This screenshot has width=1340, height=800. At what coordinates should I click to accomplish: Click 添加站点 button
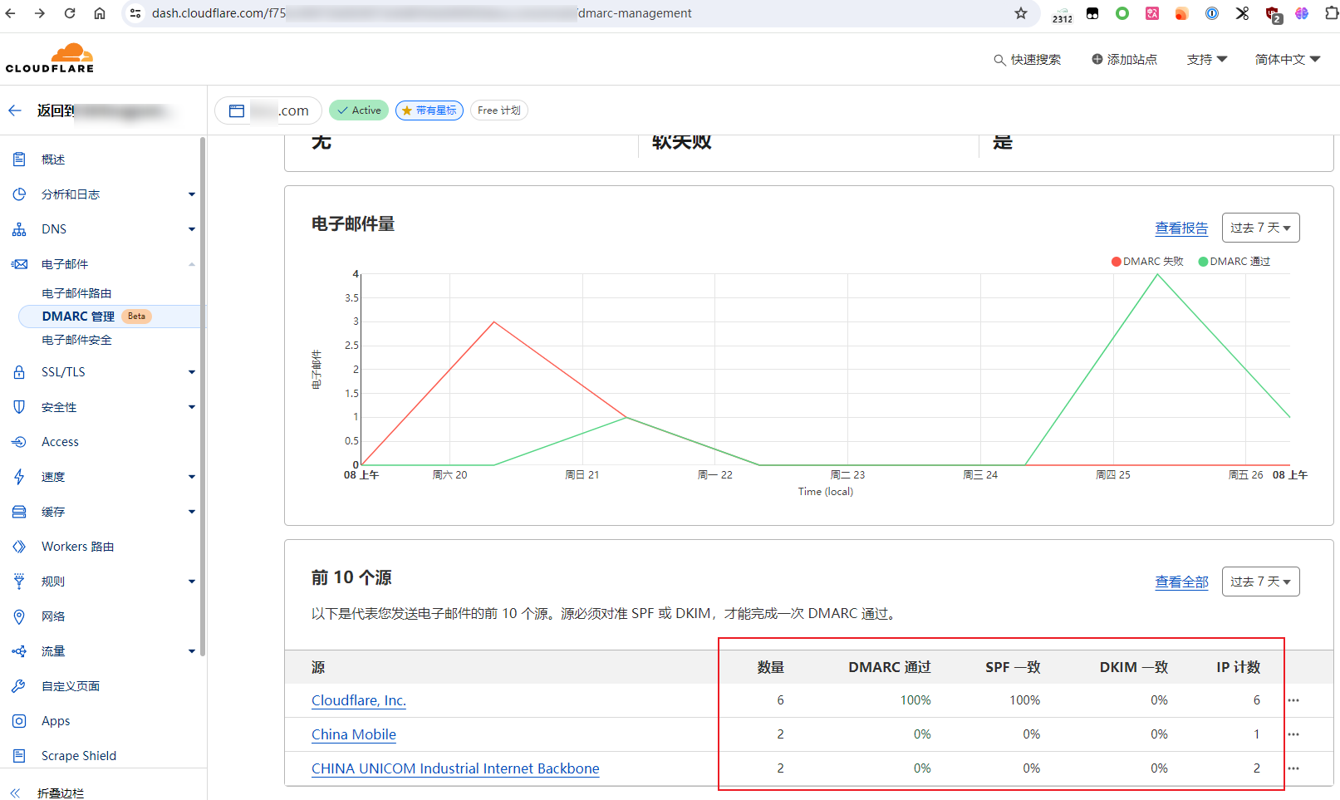pos(1124,59)
